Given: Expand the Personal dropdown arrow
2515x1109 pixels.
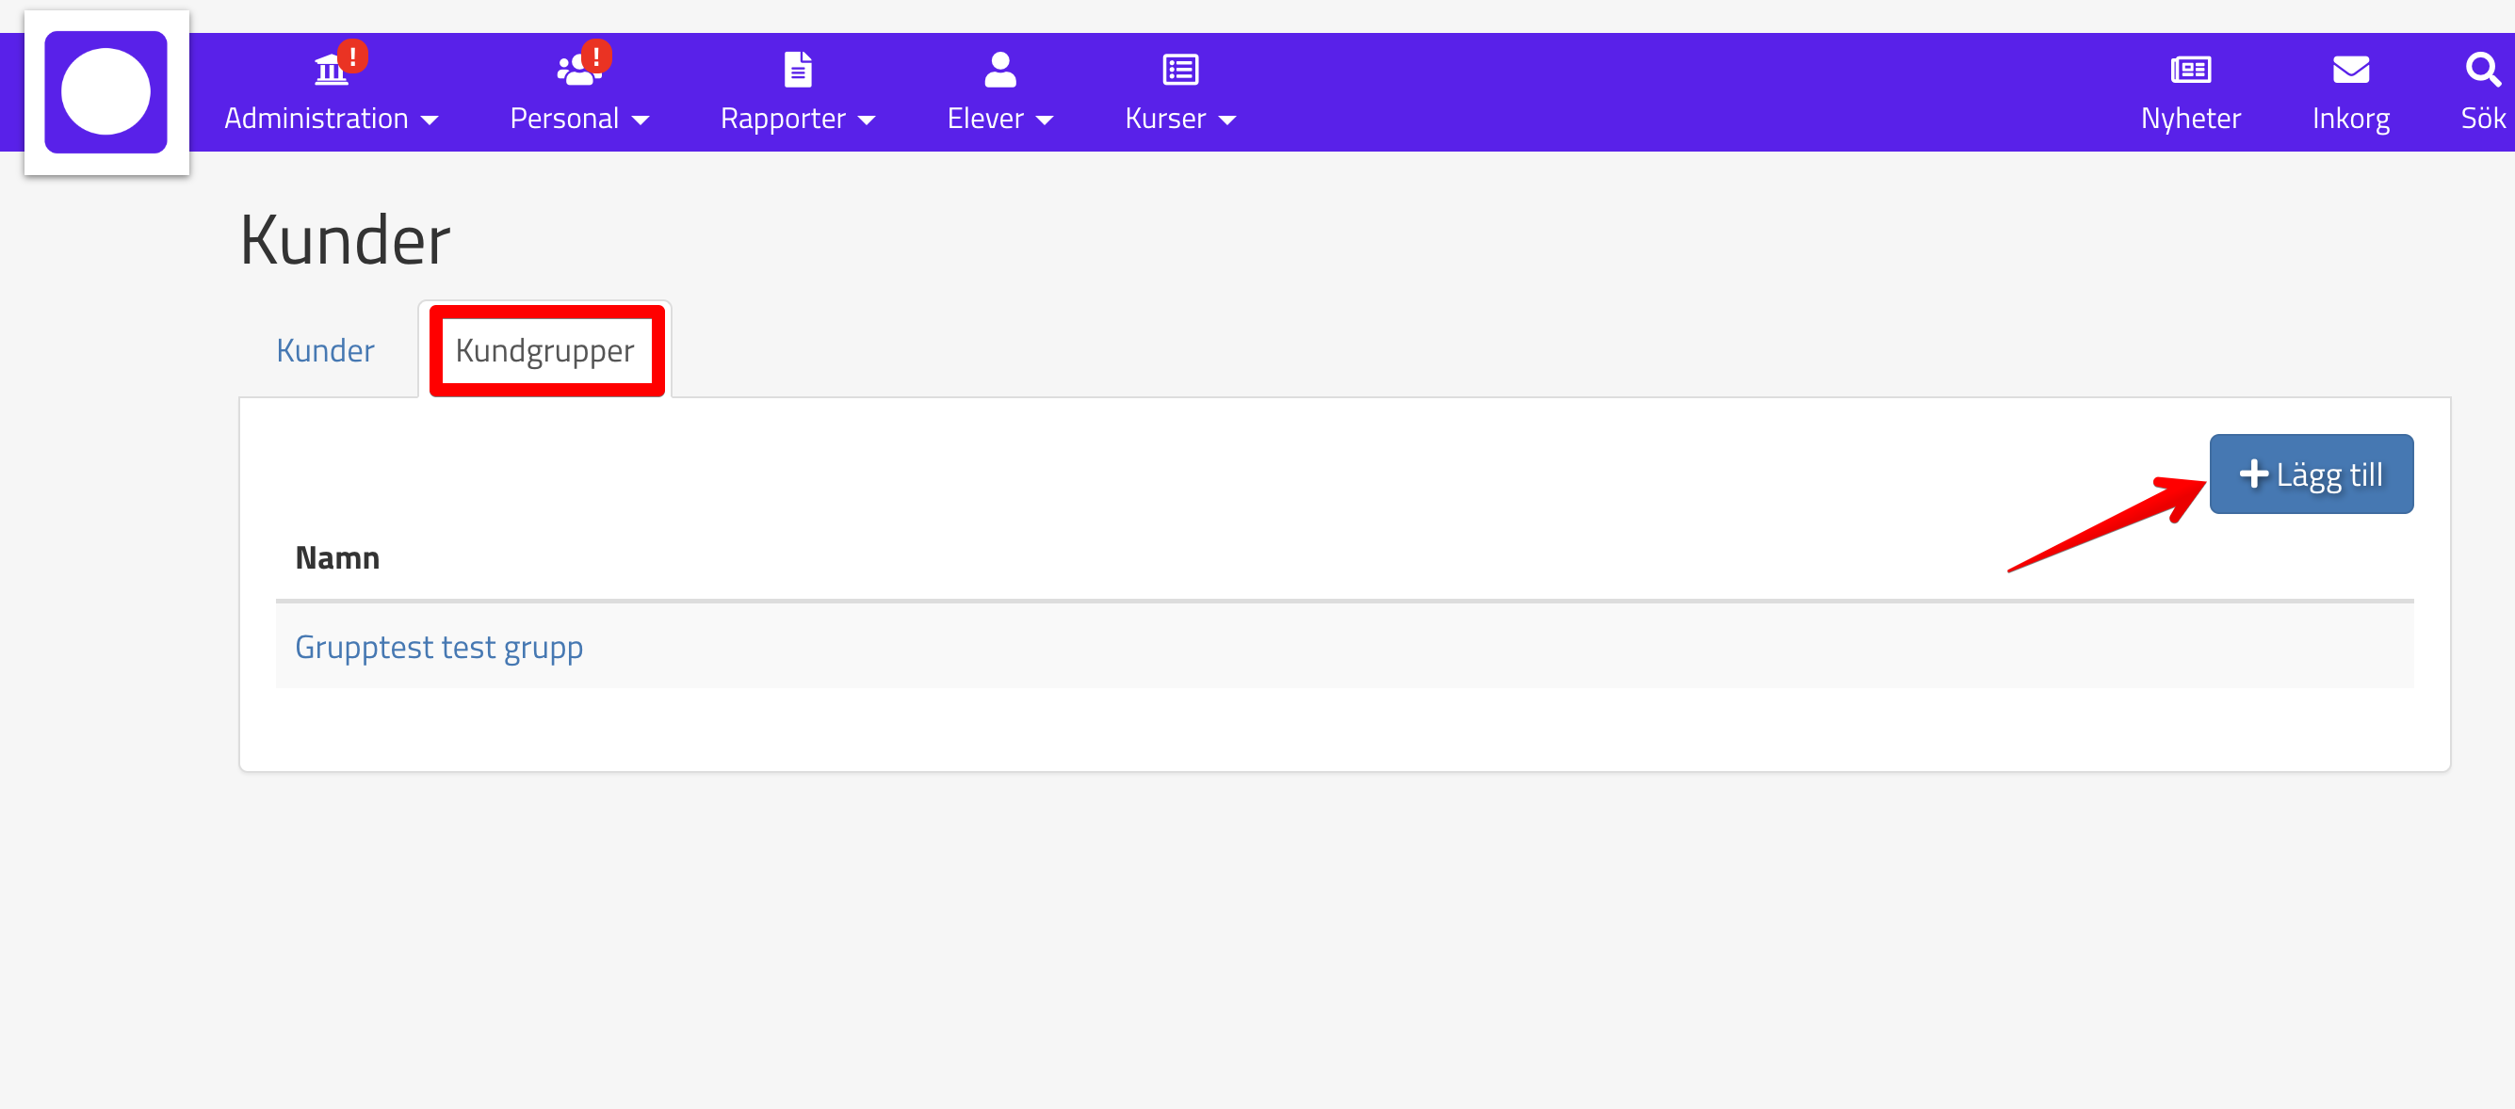Looking at the screenshot, I should [x=641, y=120].
